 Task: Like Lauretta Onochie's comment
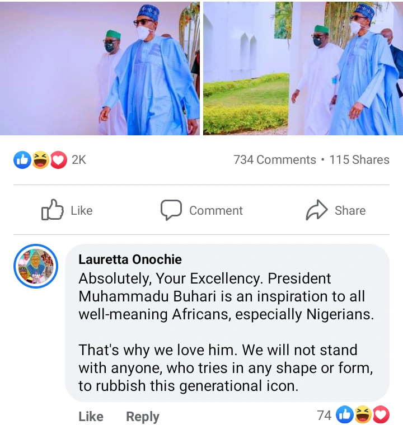click(91, 417)
